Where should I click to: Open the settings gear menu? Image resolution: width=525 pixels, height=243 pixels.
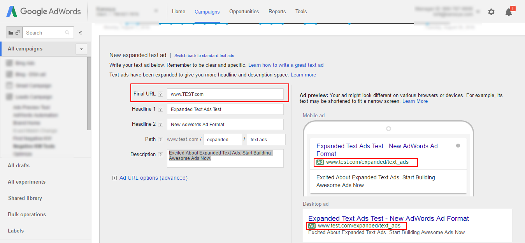point(491,12)
